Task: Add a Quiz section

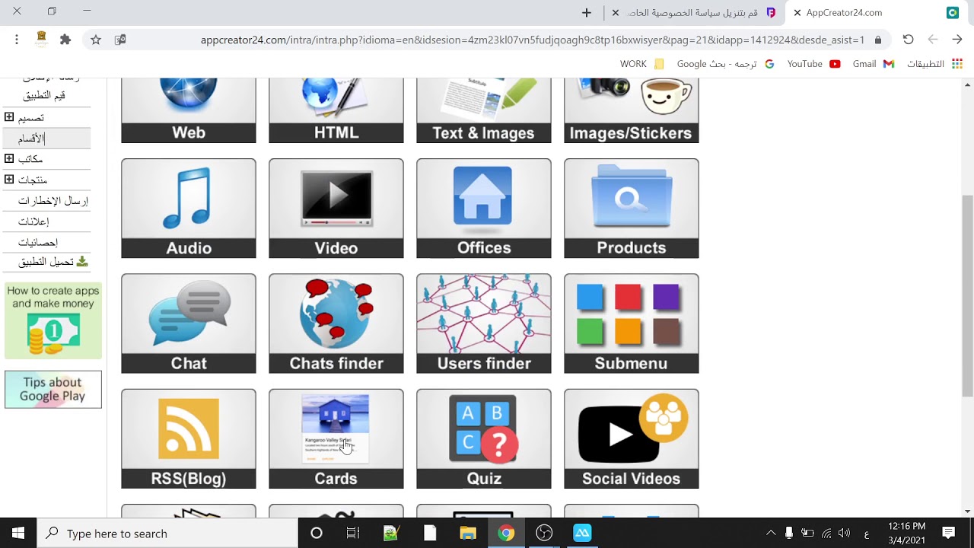Action: pos(484,439)
